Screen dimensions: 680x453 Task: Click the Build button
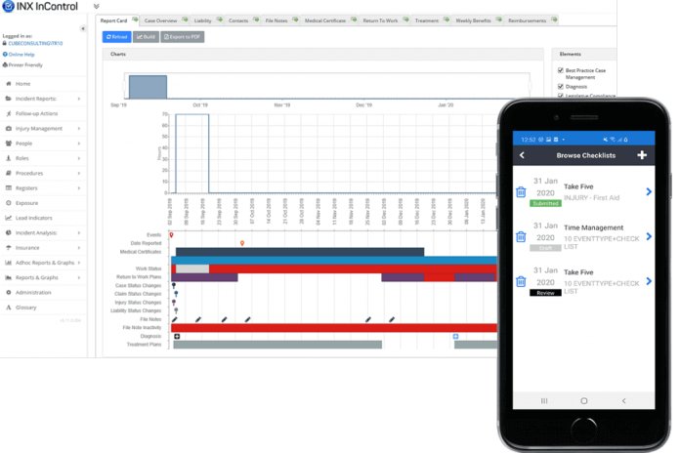pyautogui.click(x=146, y=37)
